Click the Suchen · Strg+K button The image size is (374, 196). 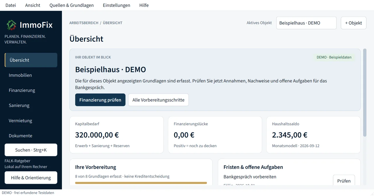coord(31,150)
